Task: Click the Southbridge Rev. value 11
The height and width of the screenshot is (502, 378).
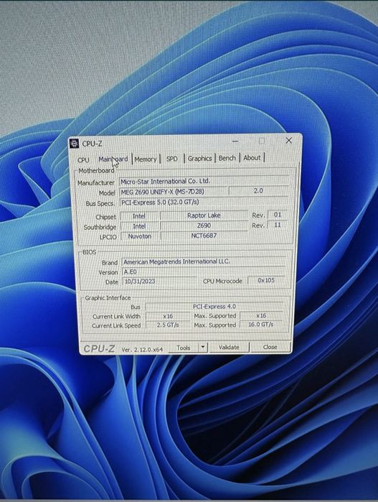Action: coord(278,225)
